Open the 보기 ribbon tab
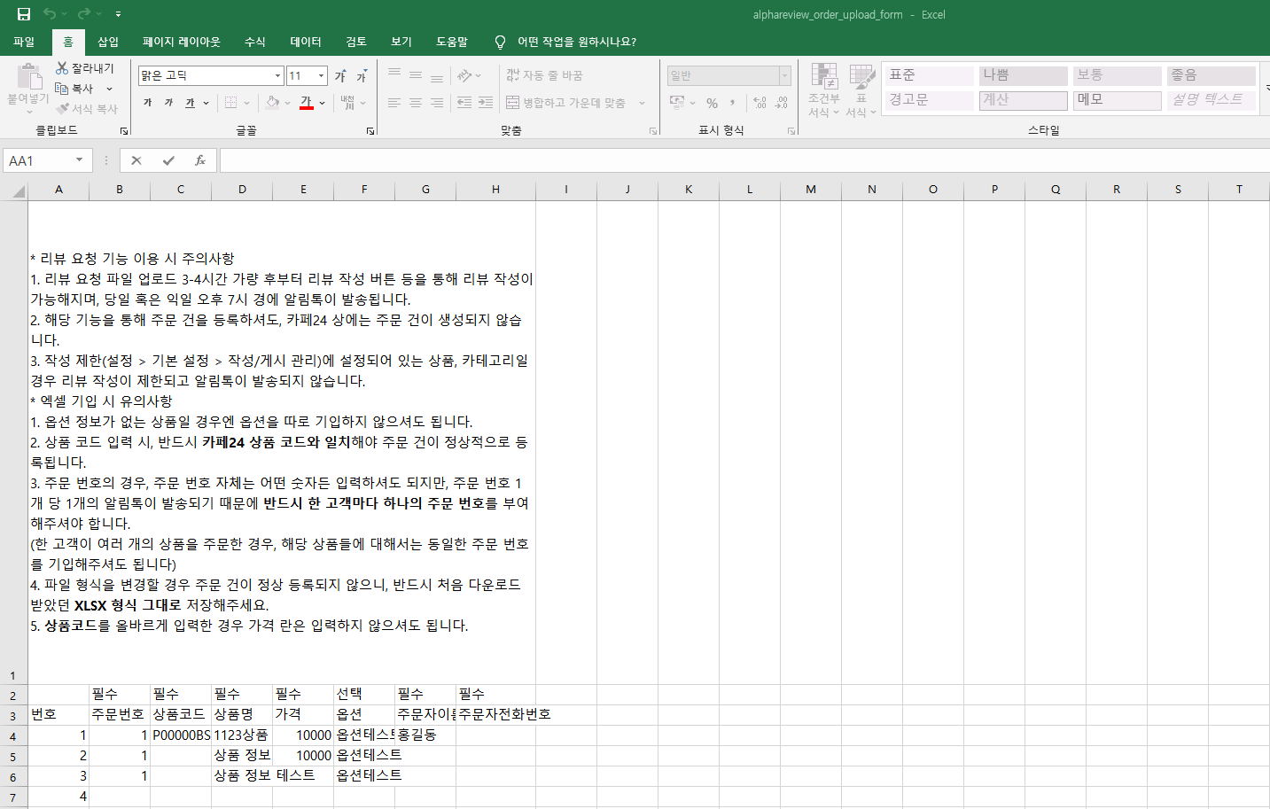This screenshot has height=809, width=1270. coord(401,42)
